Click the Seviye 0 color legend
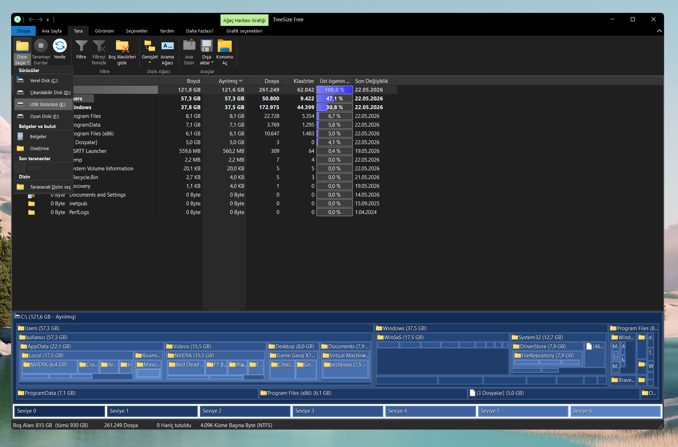678x447 pixels. [60, 411]
